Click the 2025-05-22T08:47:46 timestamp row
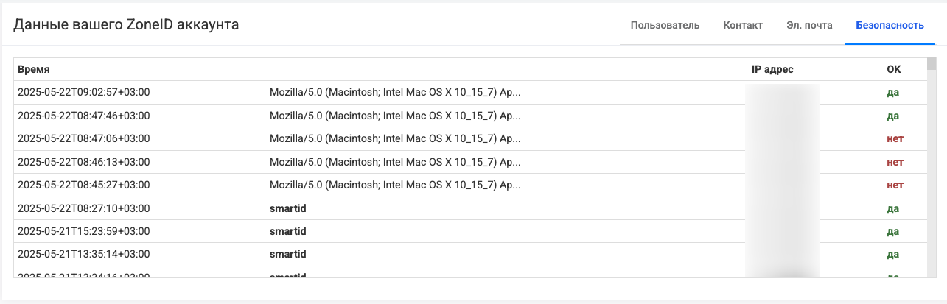Viewport: 947px width, 304px height. point(83,116)
